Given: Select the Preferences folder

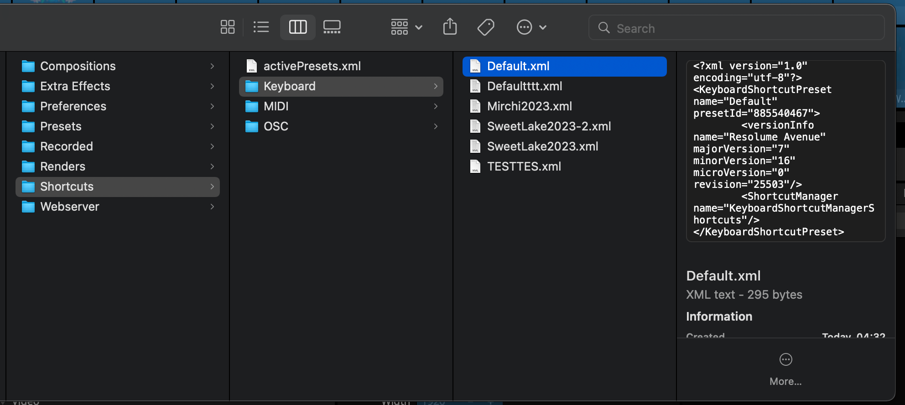Looking at the screenshot, I should [x=73, y=106].
